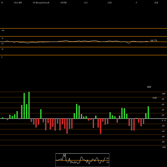This screenshot has width=167, height=167.
Task: Click the 20 label on MR right axis
Action: (163, 115)
